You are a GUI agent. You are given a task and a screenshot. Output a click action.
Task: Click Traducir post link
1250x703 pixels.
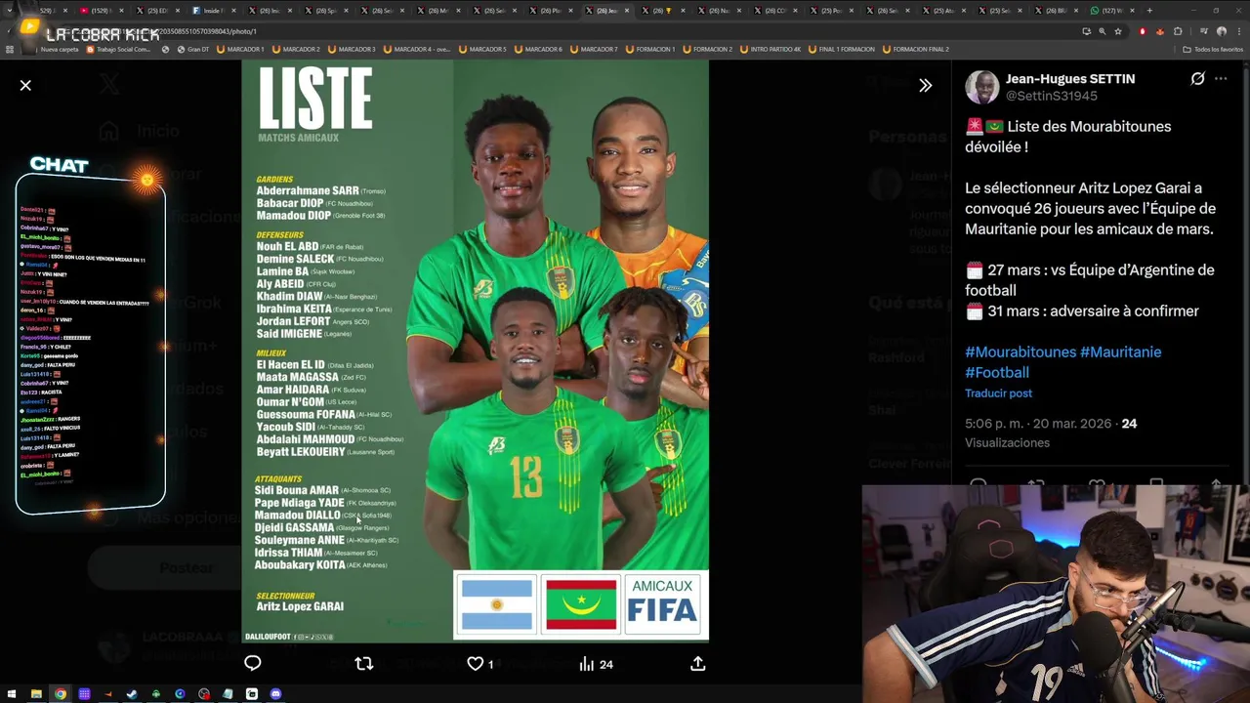click(x=998, y=393)
